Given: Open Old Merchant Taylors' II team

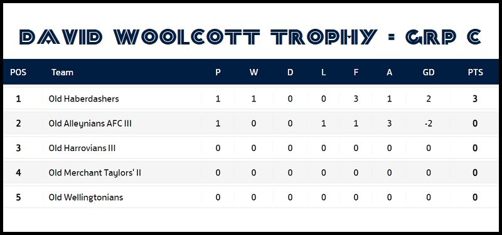Looking at the screenshot, I should click(x=95, y=173).
